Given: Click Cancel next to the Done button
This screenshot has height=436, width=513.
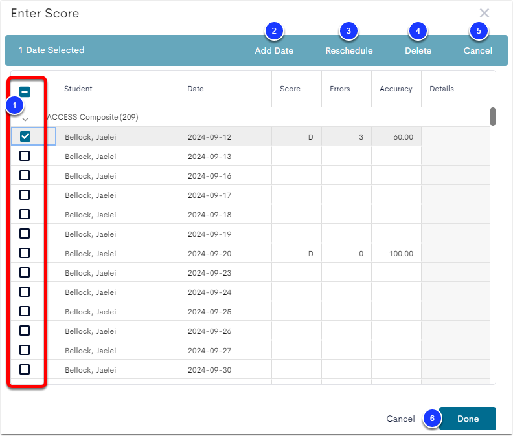Looking at the screenshot, I should [x=400, y=419].
